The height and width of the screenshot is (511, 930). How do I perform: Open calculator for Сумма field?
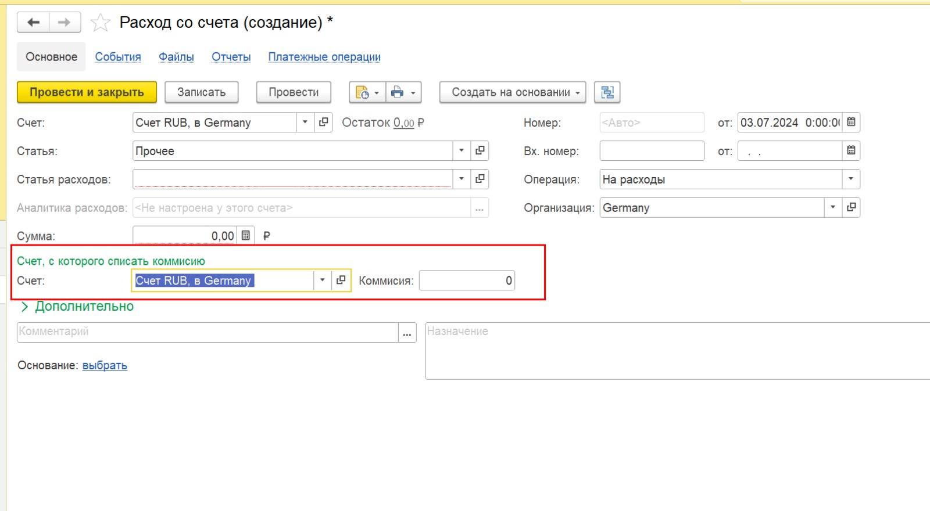(246, 236)
